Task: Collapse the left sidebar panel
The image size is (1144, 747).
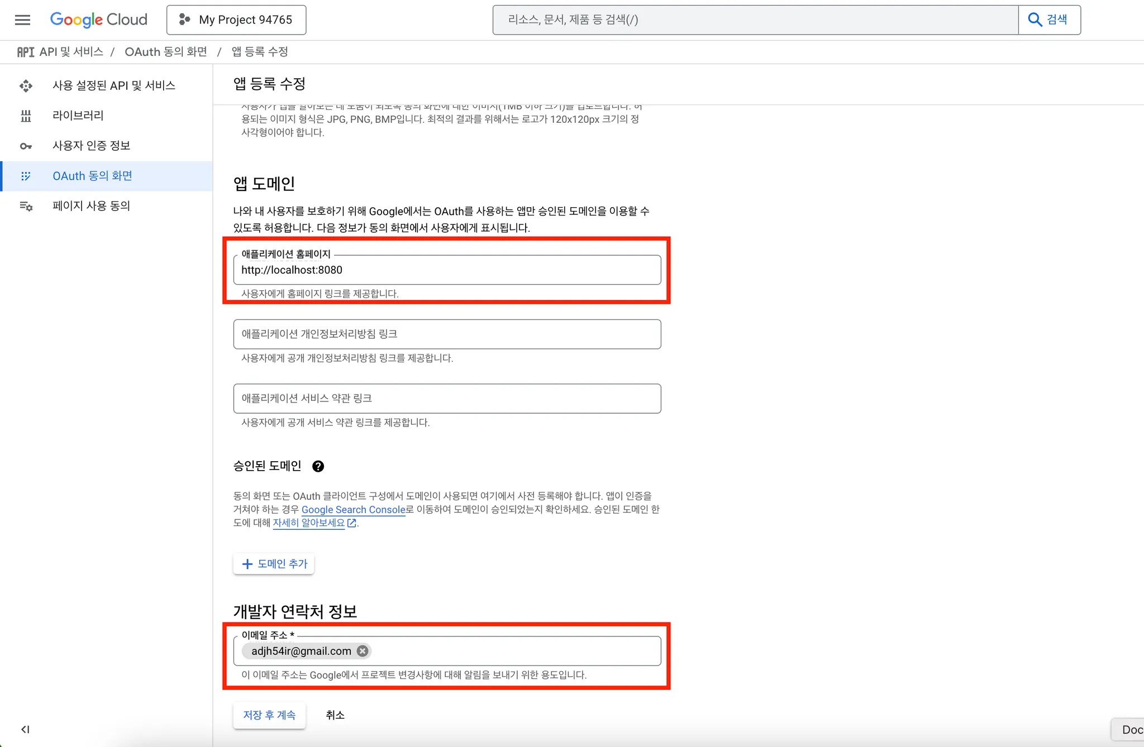Action: (25, 729)
